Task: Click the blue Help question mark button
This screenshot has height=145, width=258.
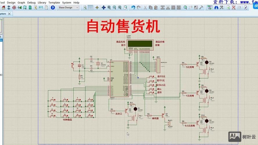Action: pos(53,8)
